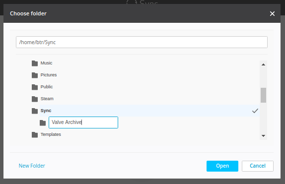Click the Valve Archive folder name field
The width and height of the screenshot is (285, 184).
click(83, 123)
